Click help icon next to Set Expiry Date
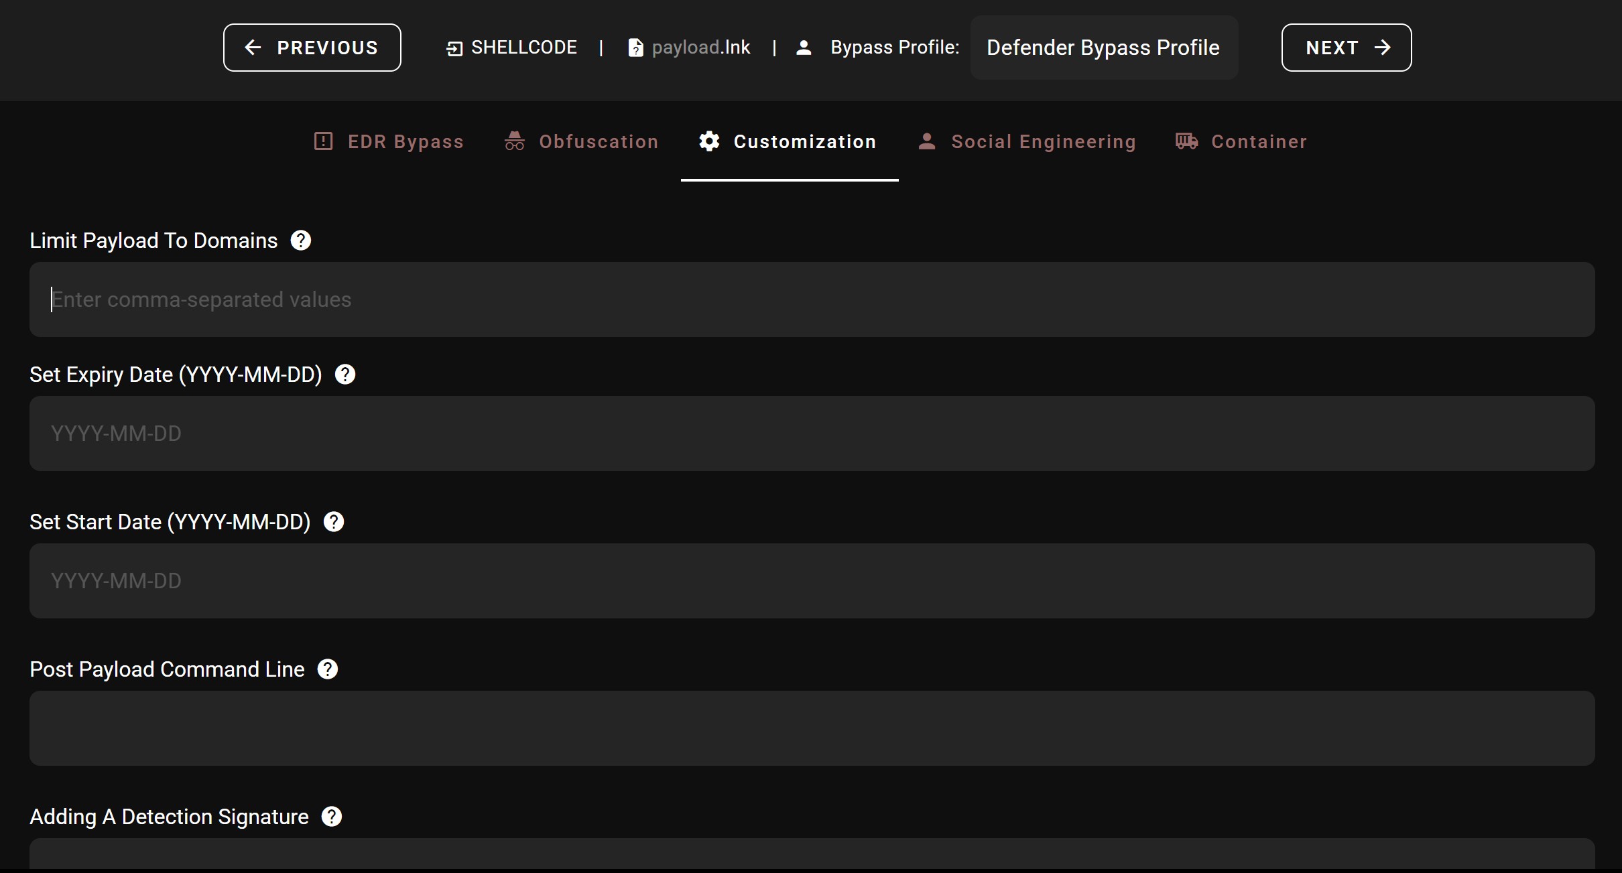 [x=345, y=375]
